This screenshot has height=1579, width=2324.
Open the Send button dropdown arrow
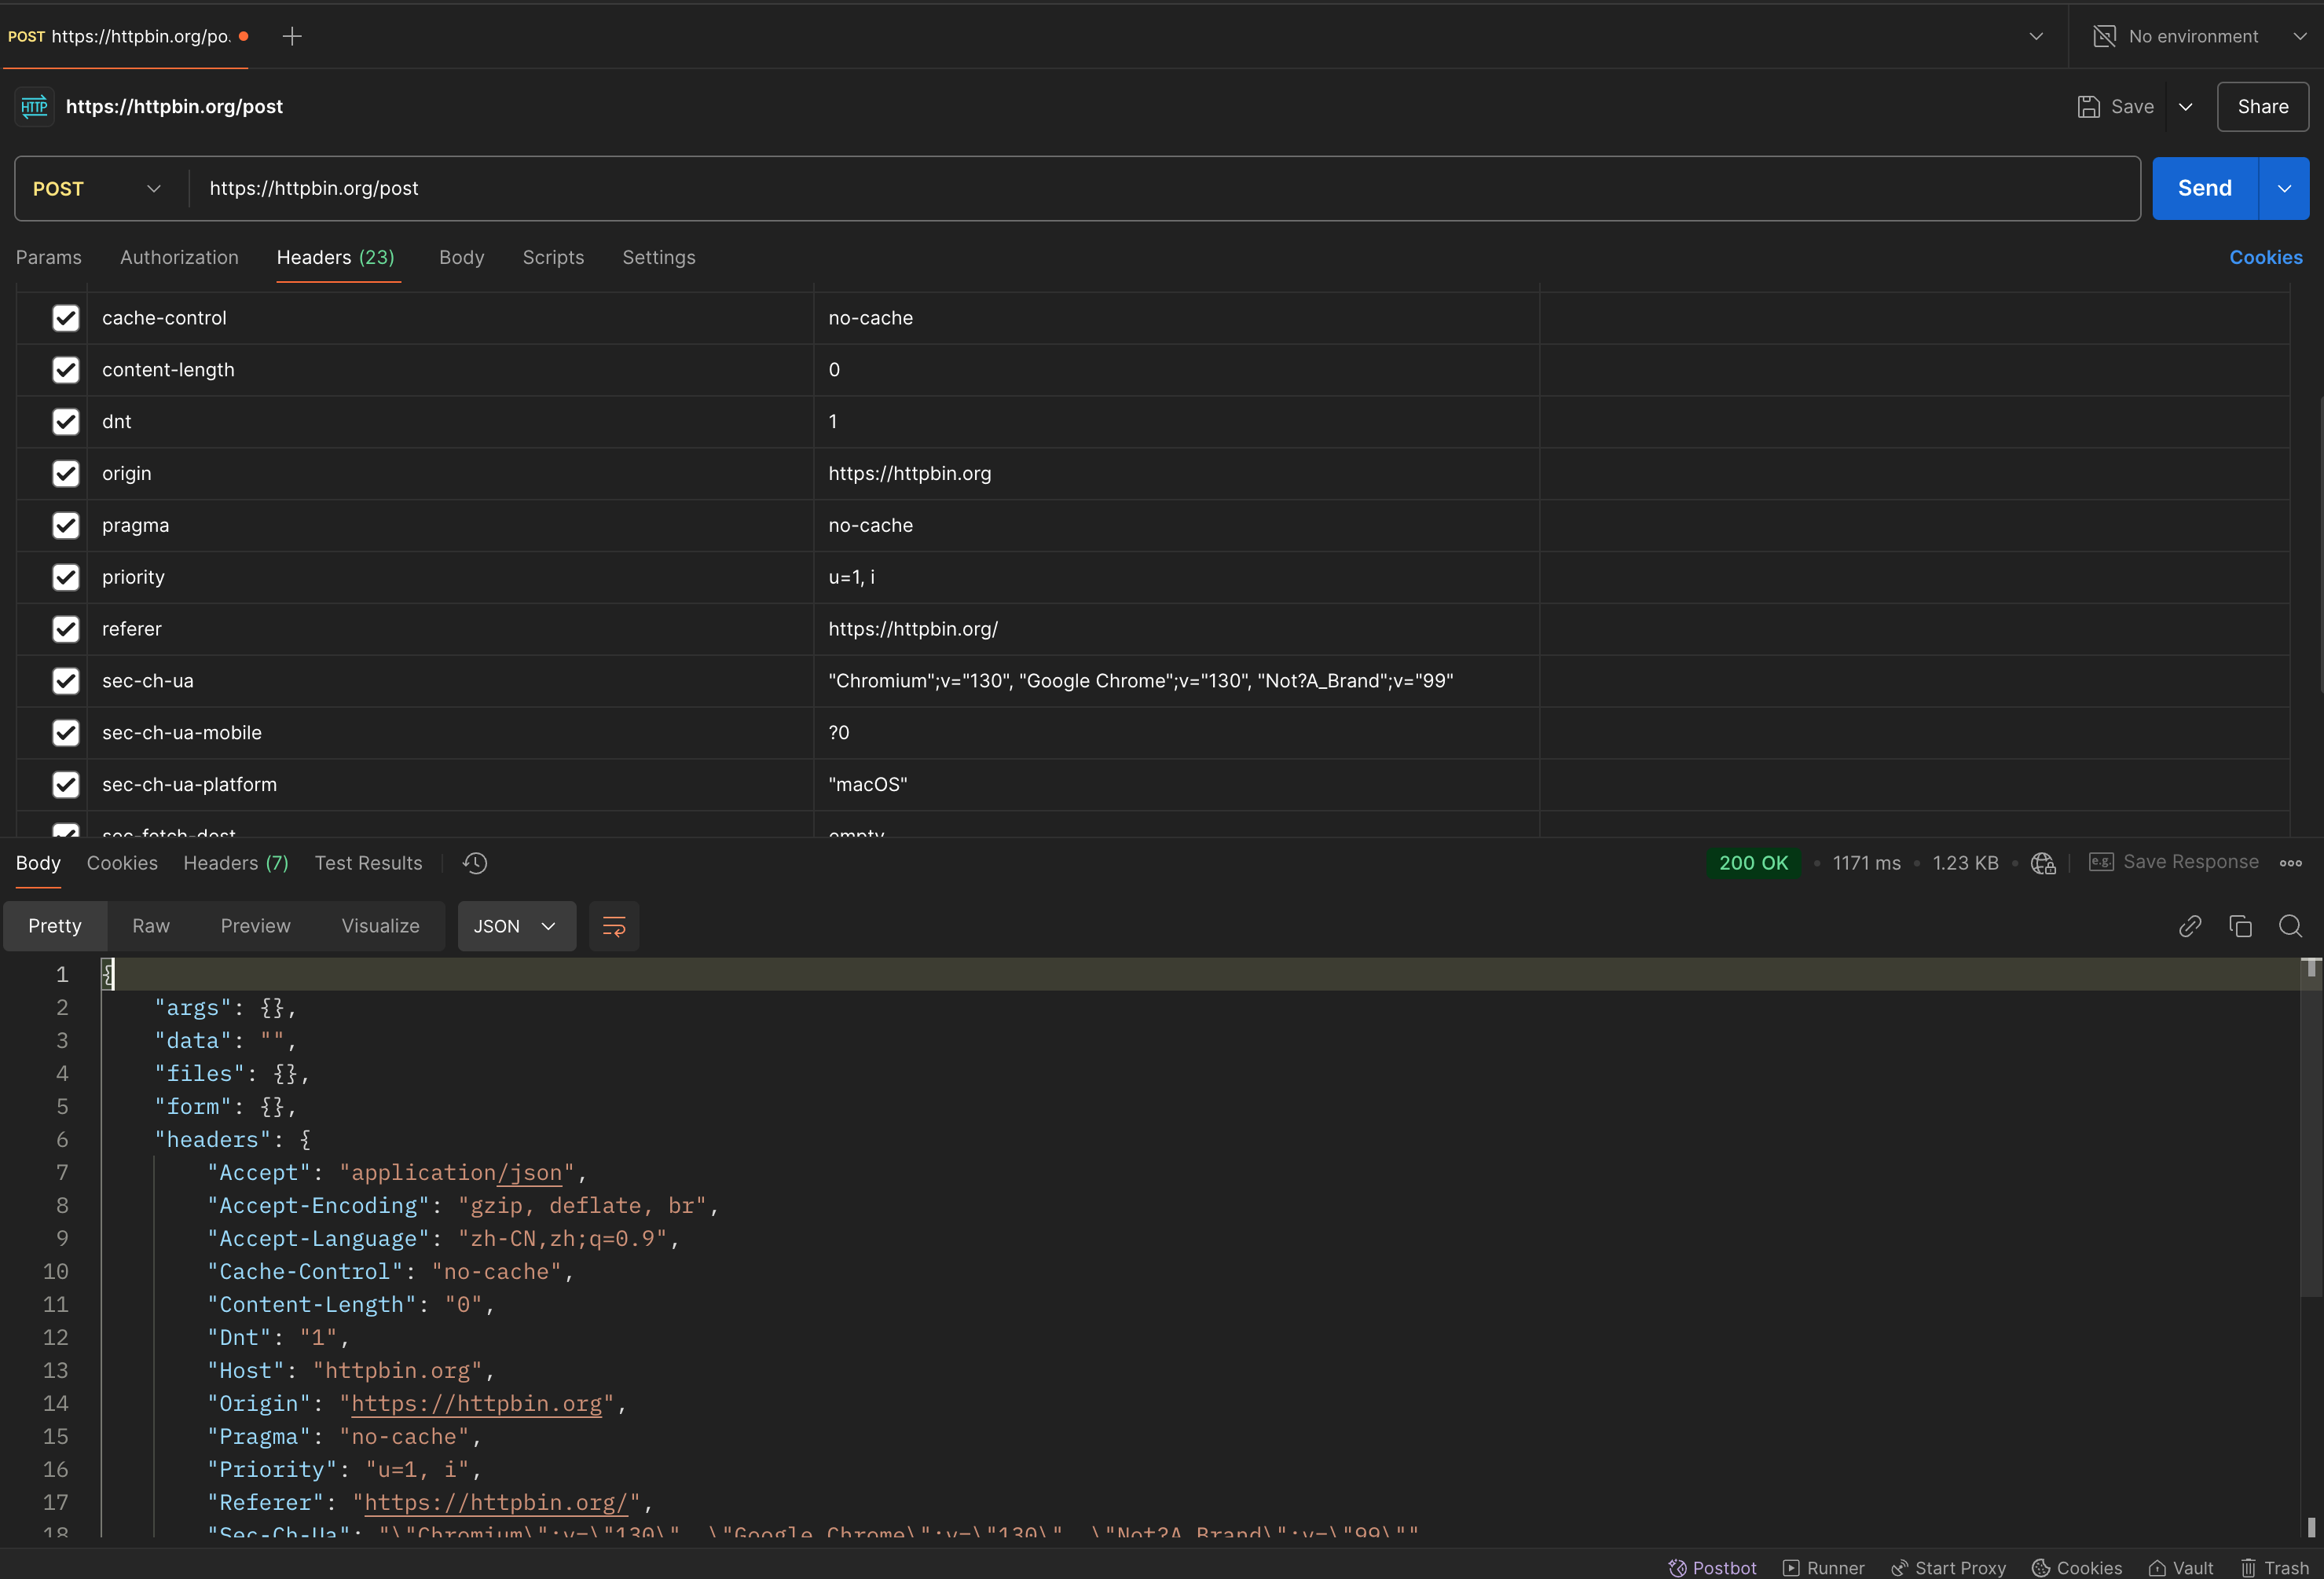[2284, 189]
